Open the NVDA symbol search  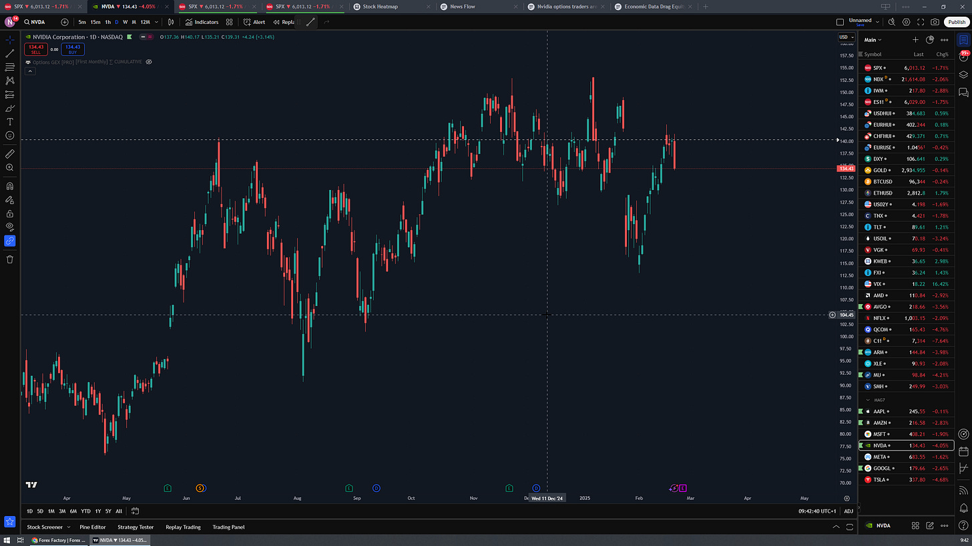(35, 22)
